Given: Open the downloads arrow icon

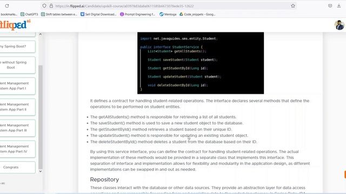Looking at the screenshot, I should pyautogui.click(x=339, y=6).
